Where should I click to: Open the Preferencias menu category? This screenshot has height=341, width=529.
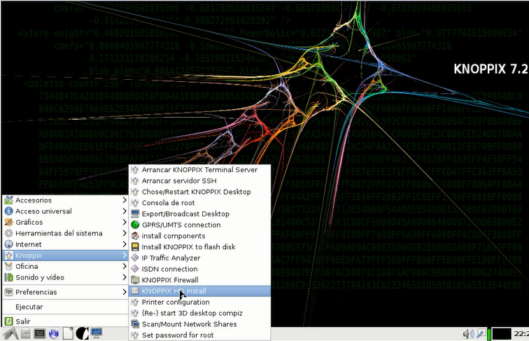[65, 292]
